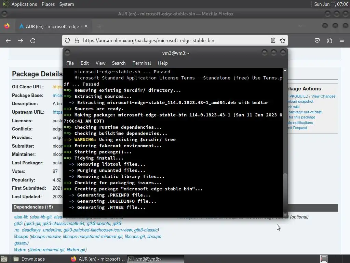
Task: Save page to Pocket
Action: (x=317, y=40)
